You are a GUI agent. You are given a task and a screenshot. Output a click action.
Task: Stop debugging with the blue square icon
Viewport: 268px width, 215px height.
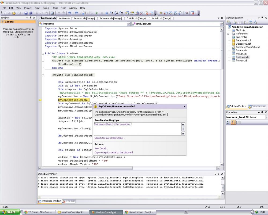(106, 13)
